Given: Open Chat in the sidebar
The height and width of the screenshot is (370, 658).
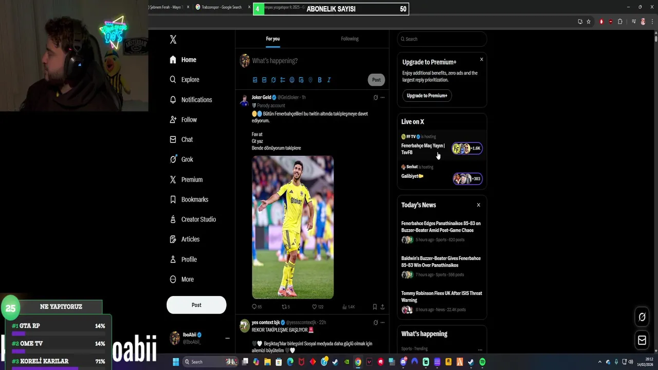Looking at the screenshot, I should pos(181,140).
